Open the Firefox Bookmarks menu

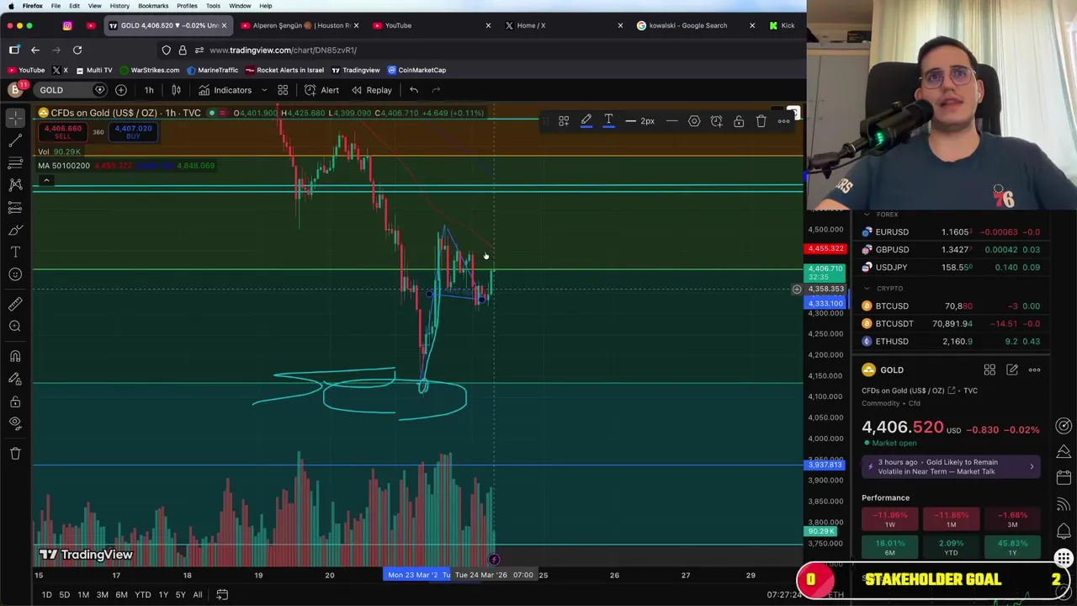pyautogui.click(x=153, y=6)
